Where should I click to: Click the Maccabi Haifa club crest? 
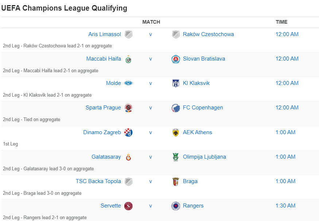click(129, 58)
